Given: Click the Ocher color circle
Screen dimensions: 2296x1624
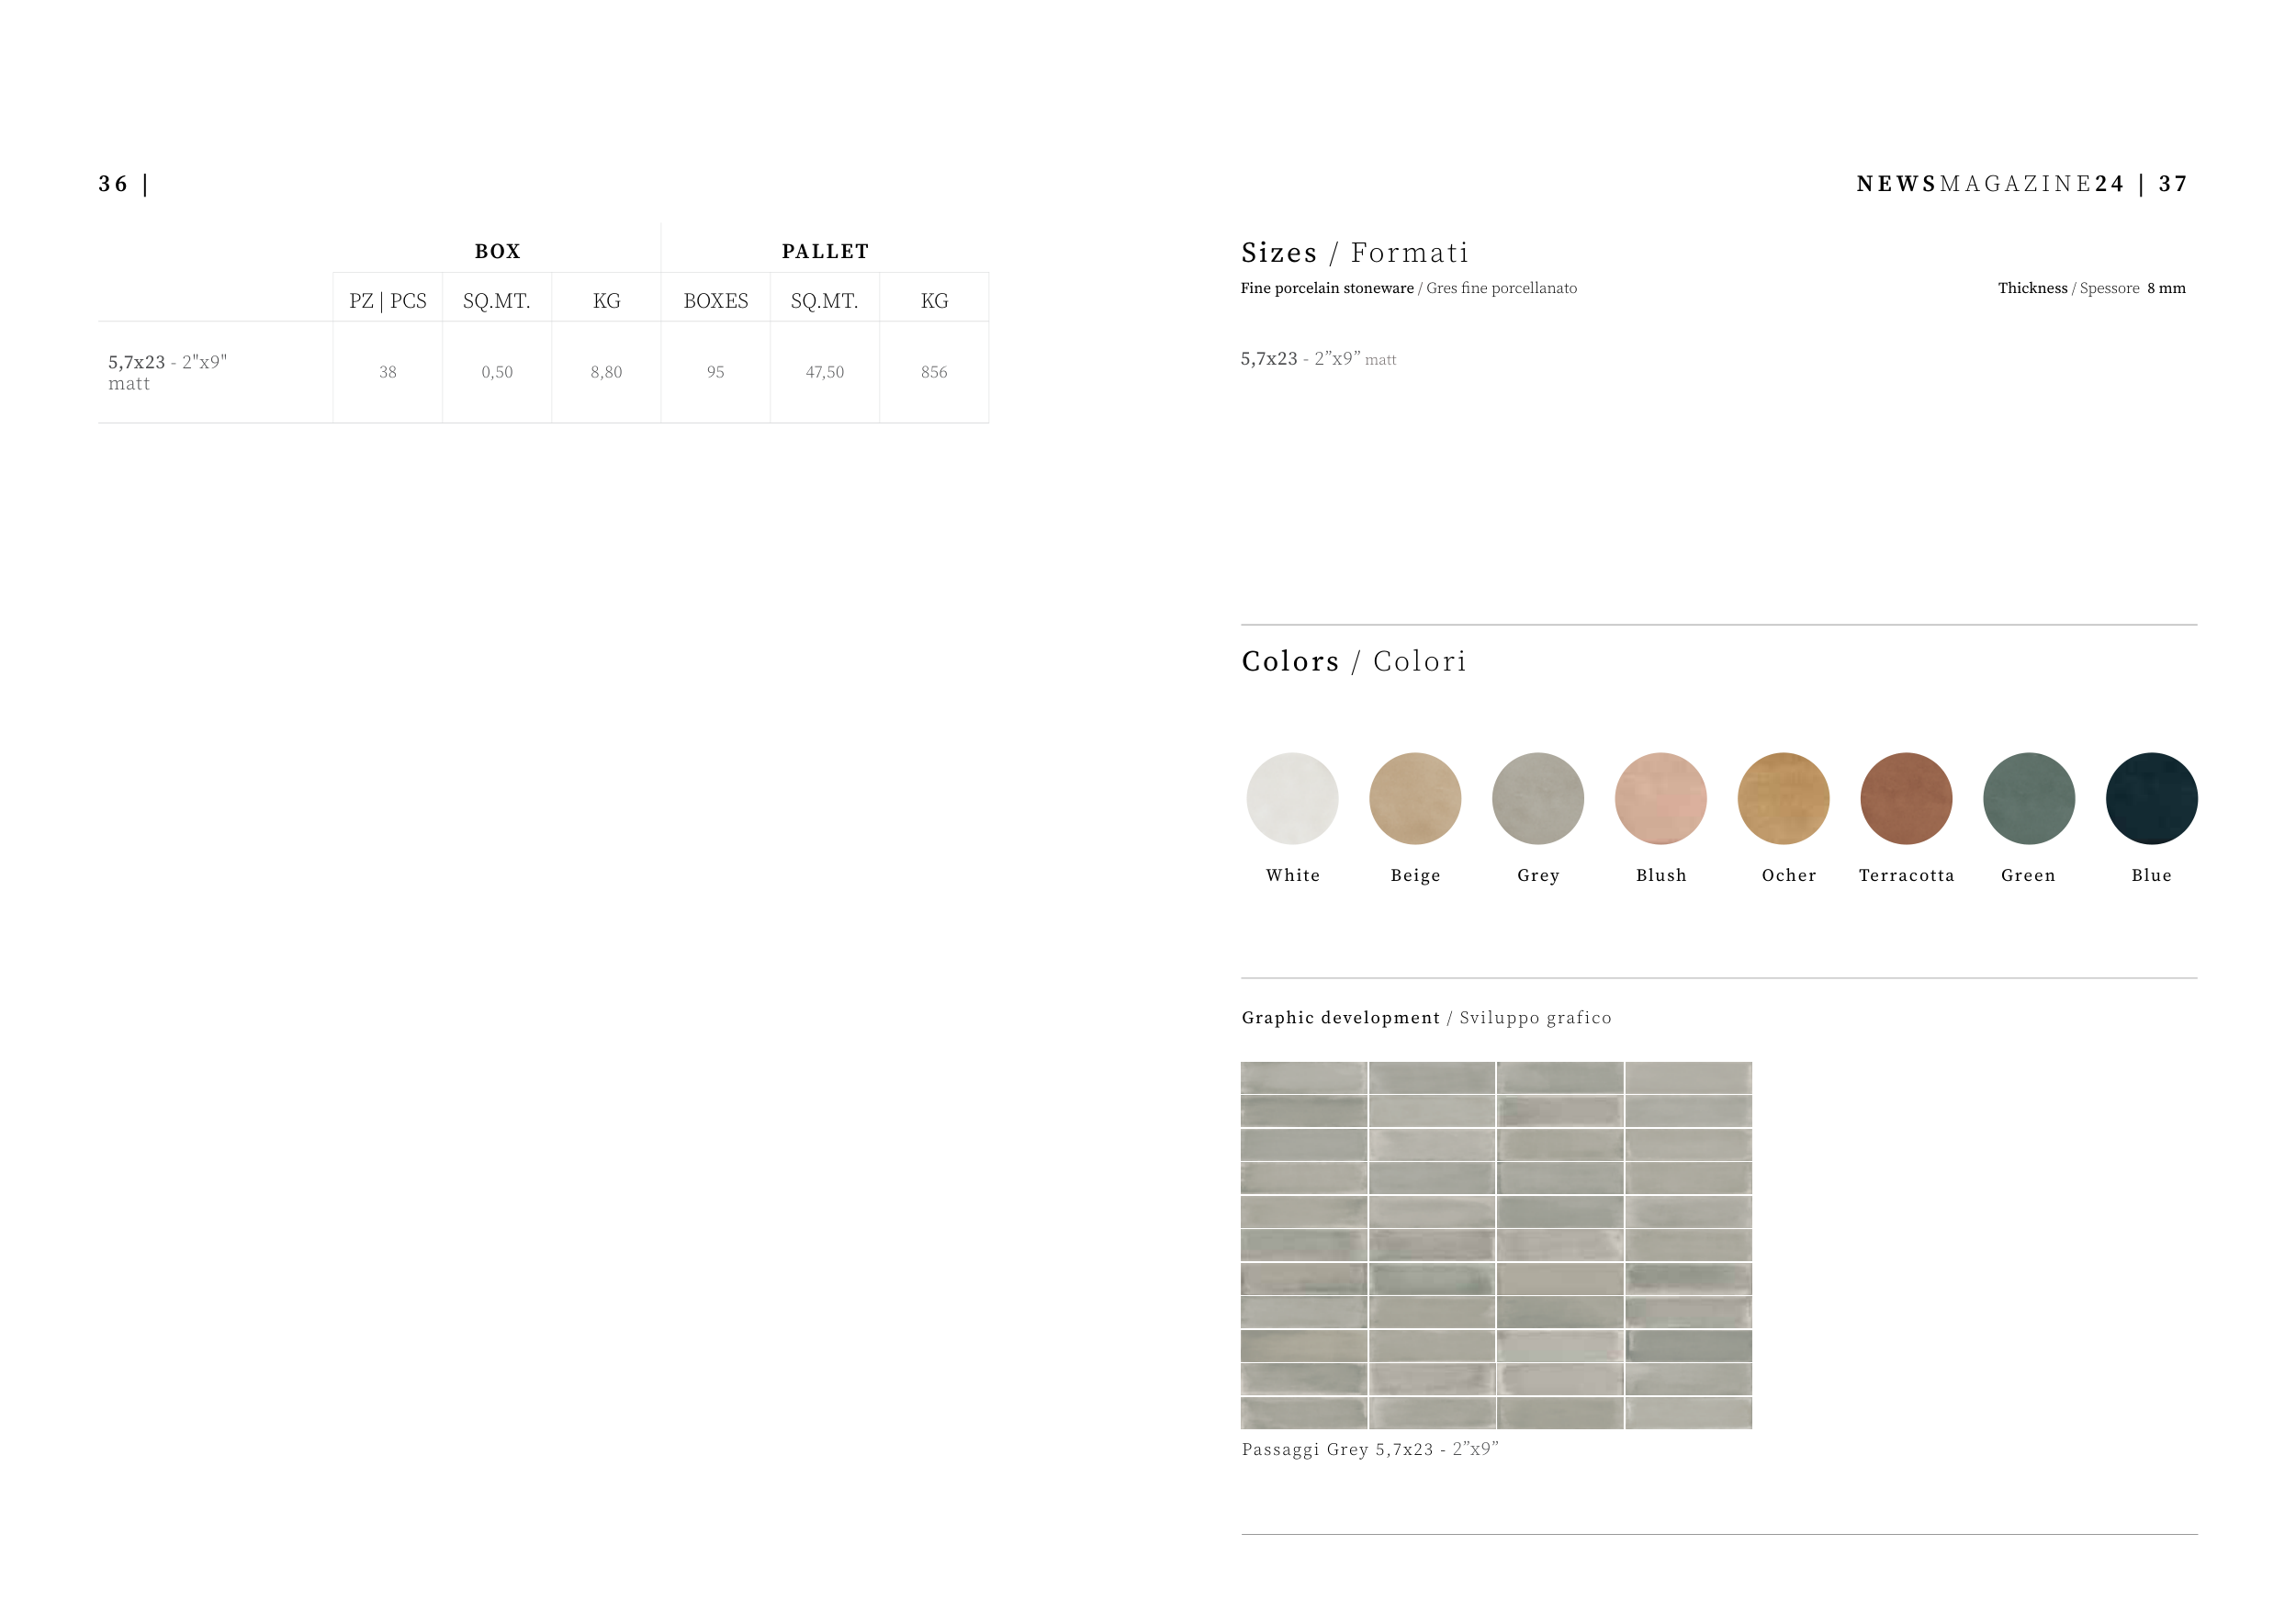Looking at the screenshot, I should (1783, 798).
